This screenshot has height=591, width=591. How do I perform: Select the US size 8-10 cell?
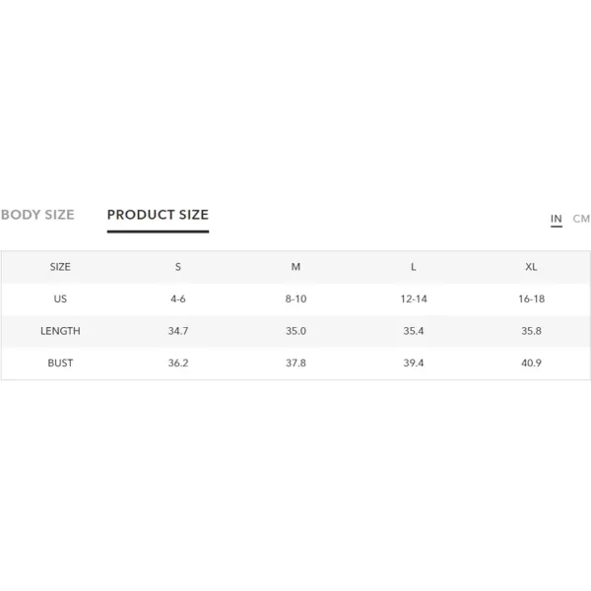tap(295, 298)
